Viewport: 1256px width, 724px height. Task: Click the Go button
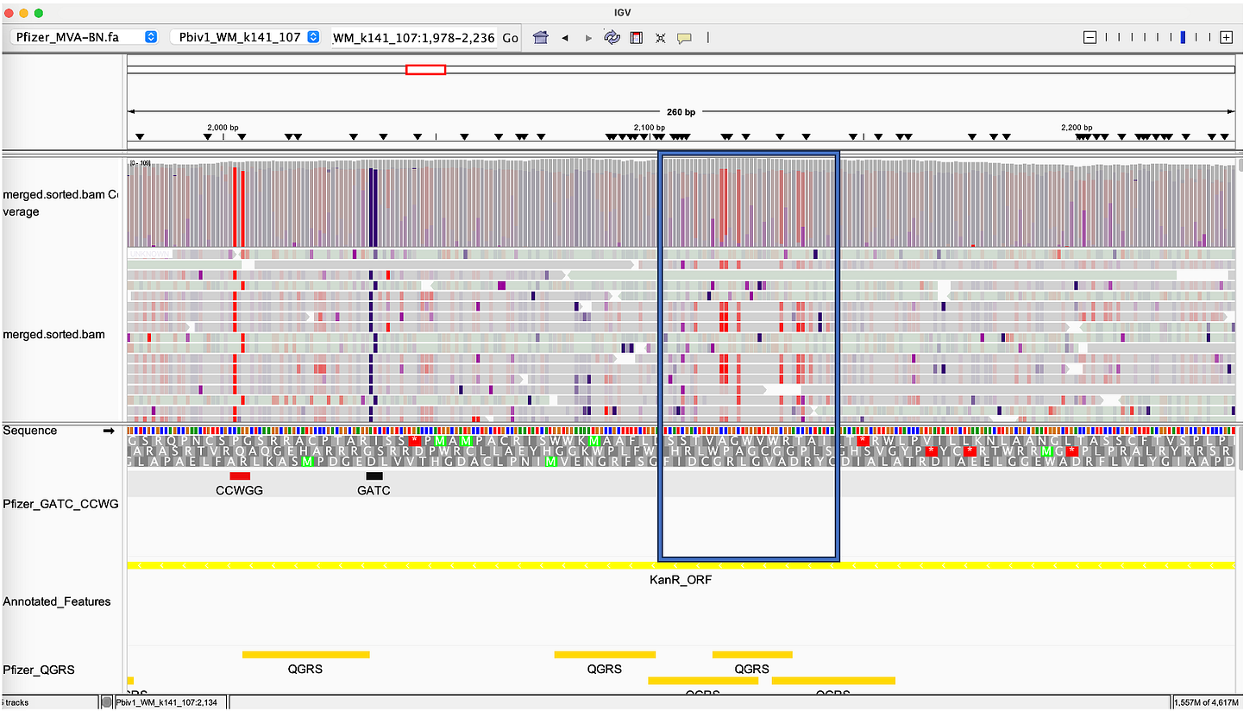point(510,38)
